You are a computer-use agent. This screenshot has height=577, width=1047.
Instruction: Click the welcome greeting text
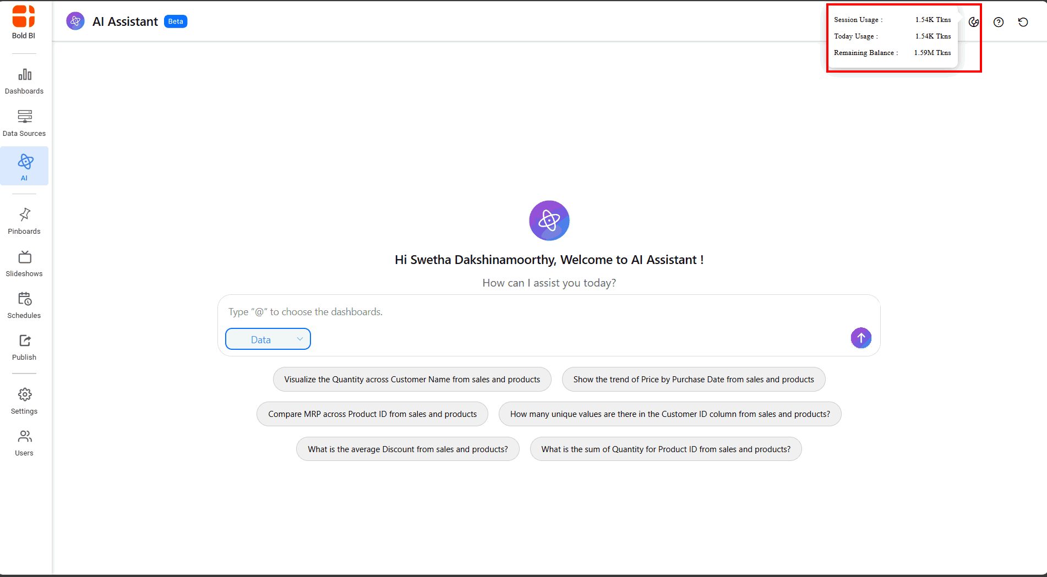pos(549,260)
